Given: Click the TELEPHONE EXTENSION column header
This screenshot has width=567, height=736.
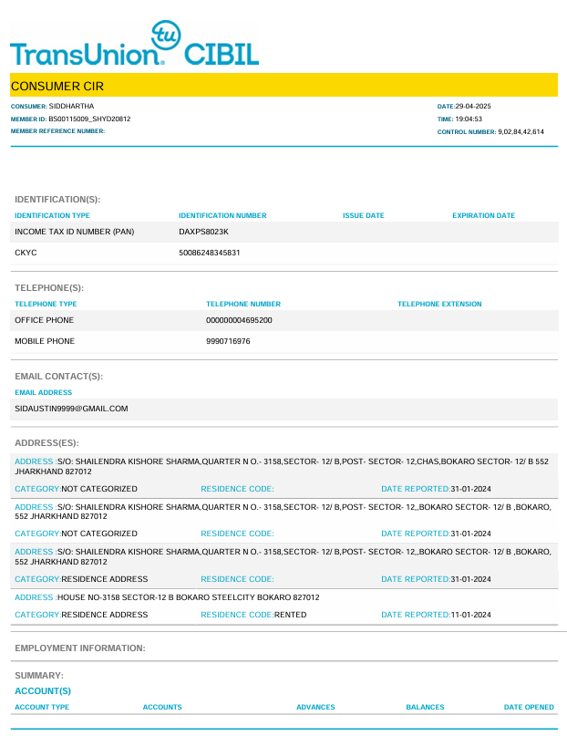Looking at the screenshot, I should pos(439,304).
